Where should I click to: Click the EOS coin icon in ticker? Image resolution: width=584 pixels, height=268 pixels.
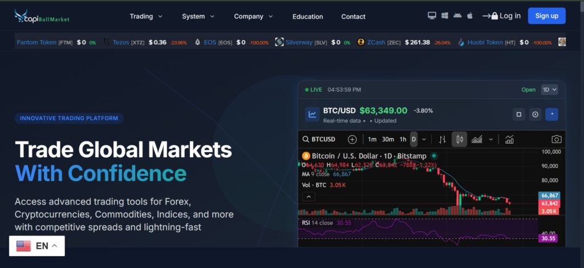click(197, 42)
